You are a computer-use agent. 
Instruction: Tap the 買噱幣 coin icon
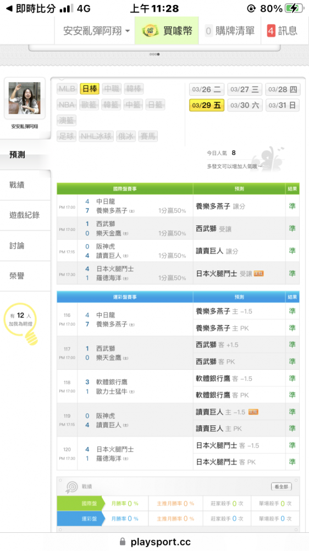150,31
